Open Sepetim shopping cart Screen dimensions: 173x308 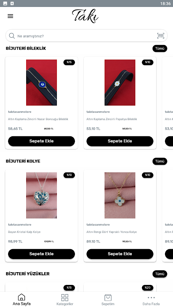[108, 300]
